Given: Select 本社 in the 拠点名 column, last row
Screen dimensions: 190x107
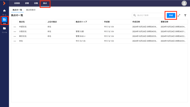Looking at the screenshot, I should pyautogui.click(x=21, y=41).
